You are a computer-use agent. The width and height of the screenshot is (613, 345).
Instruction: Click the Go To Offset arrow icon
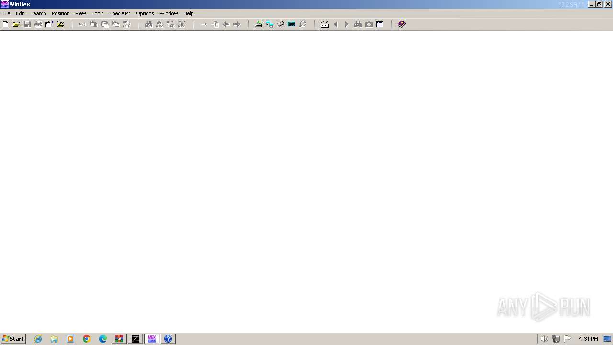point(204,24)
